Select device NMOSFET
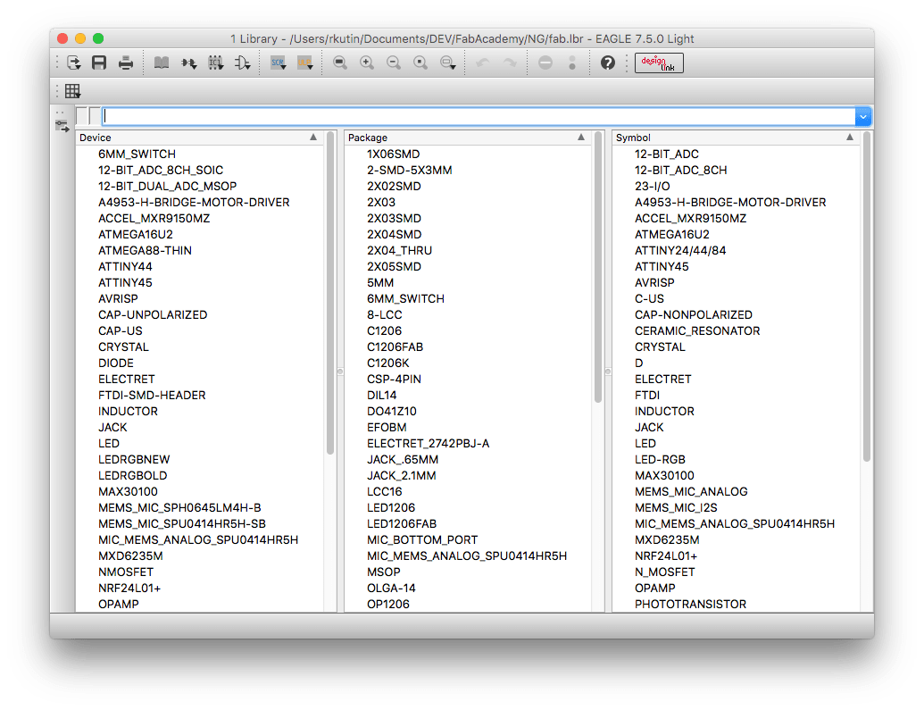Viewport: 924px width, 710px height. pyautogui.click(x=126, y=572)
